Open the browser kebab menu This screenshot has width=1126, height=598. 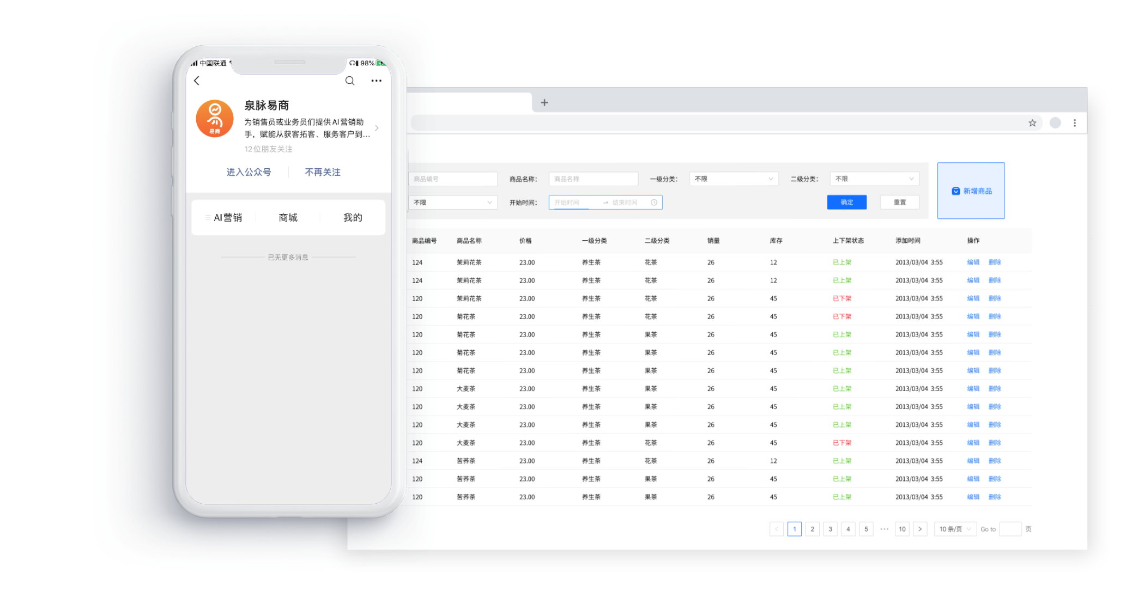[1074, 123]
